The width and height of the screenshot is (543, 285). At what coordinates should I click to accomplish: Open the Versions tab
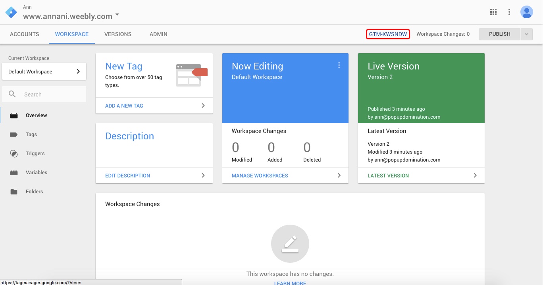click(x=118, y=34)
